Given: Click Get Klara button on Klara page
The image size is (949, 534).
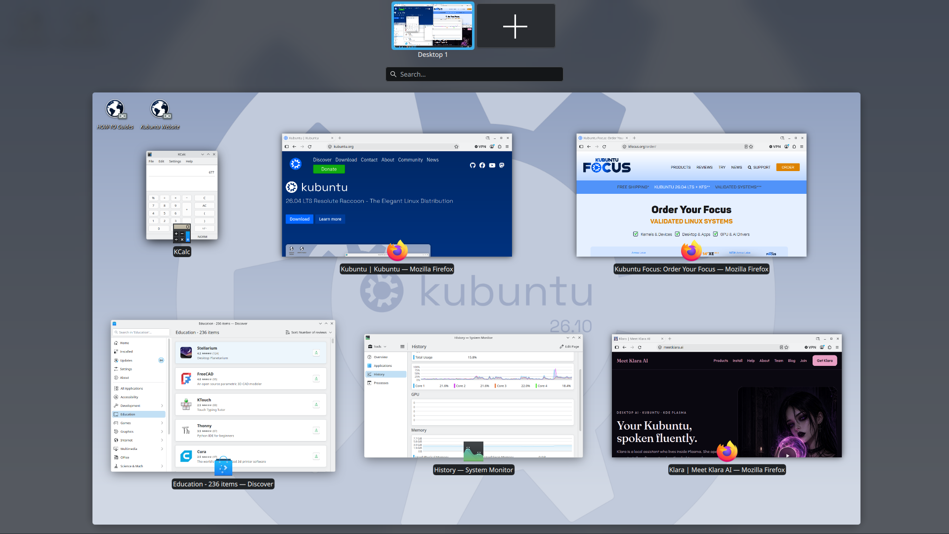Looking at the screenshot, I should (824, 360).
